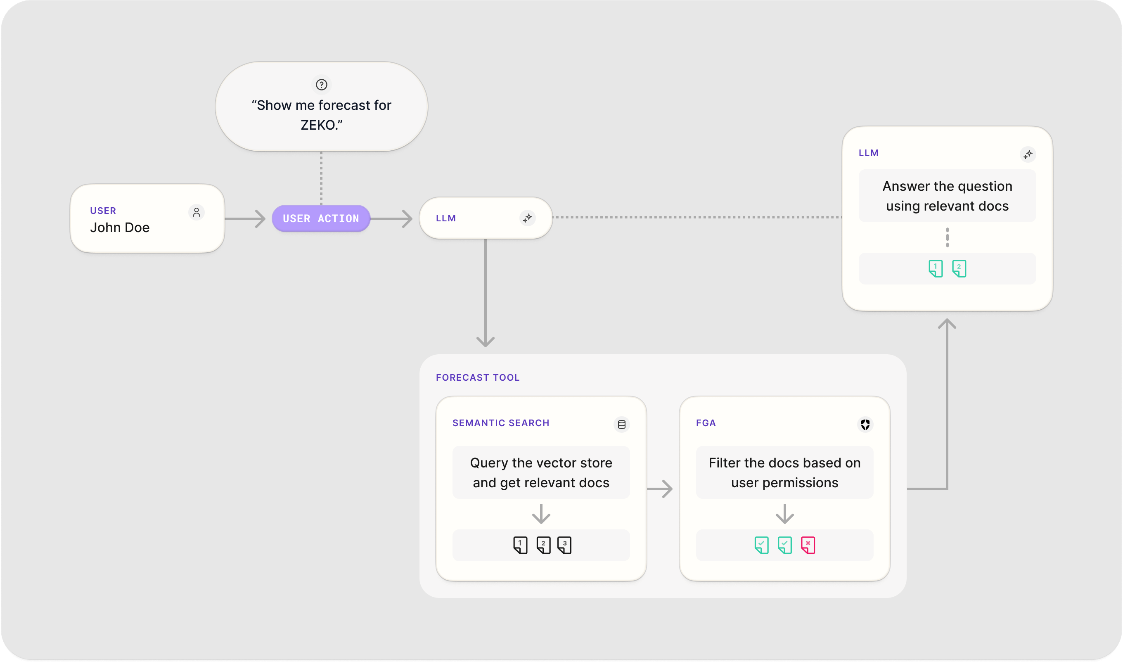Screen dimensions: 1123x664
Task: Expand the Semantic Search card
Action: [541, 489]
